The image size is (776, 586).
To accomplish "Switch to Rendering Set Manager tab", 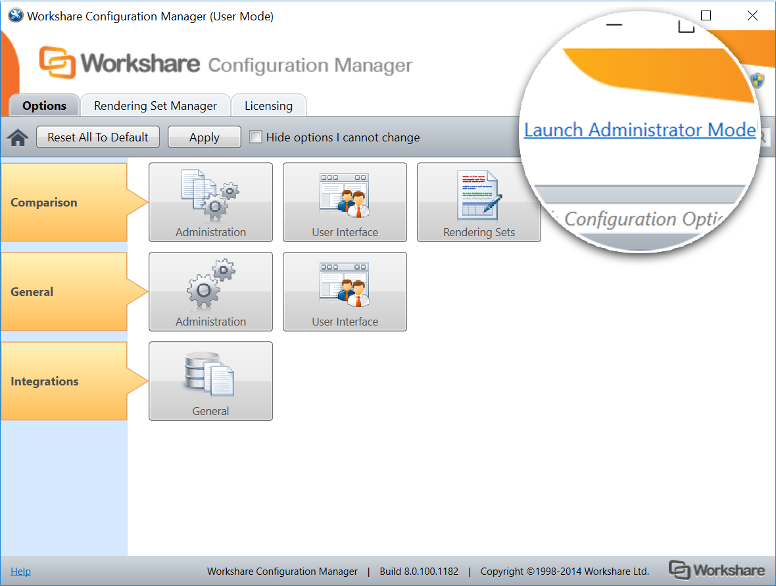I will pyautogui.click(x=155, y=105).
